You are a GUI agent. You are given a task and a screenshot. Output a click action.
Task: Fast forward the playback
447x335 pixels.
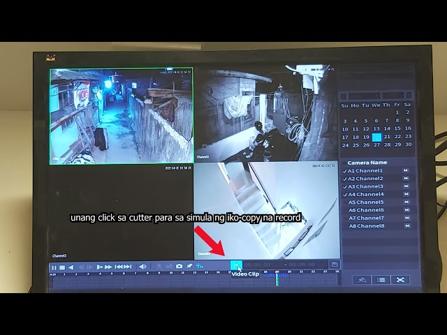coord(108,267)
